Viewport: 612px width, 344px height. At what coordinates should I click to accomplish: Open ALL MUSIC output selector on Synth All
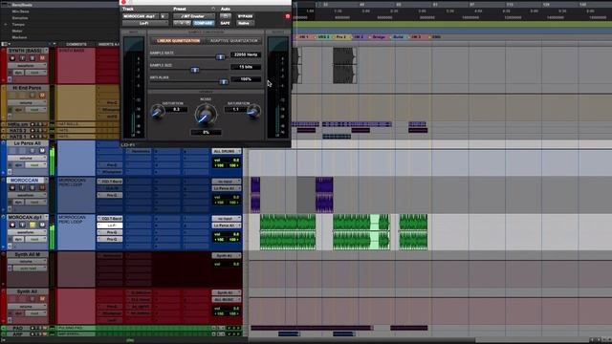pos(227,299)
